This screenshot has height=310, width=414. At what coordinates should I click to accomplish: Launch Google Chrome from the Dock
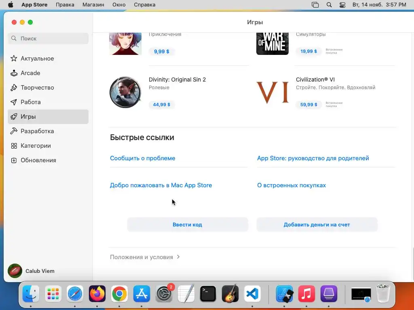(x=119, y=294)
